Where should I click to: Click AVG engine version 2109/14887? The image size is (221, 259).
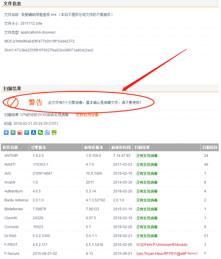click(42, 173)
